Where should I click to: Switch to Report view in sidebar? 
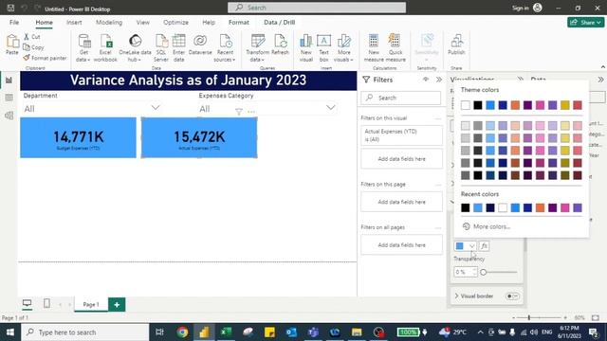pos(9,80)
